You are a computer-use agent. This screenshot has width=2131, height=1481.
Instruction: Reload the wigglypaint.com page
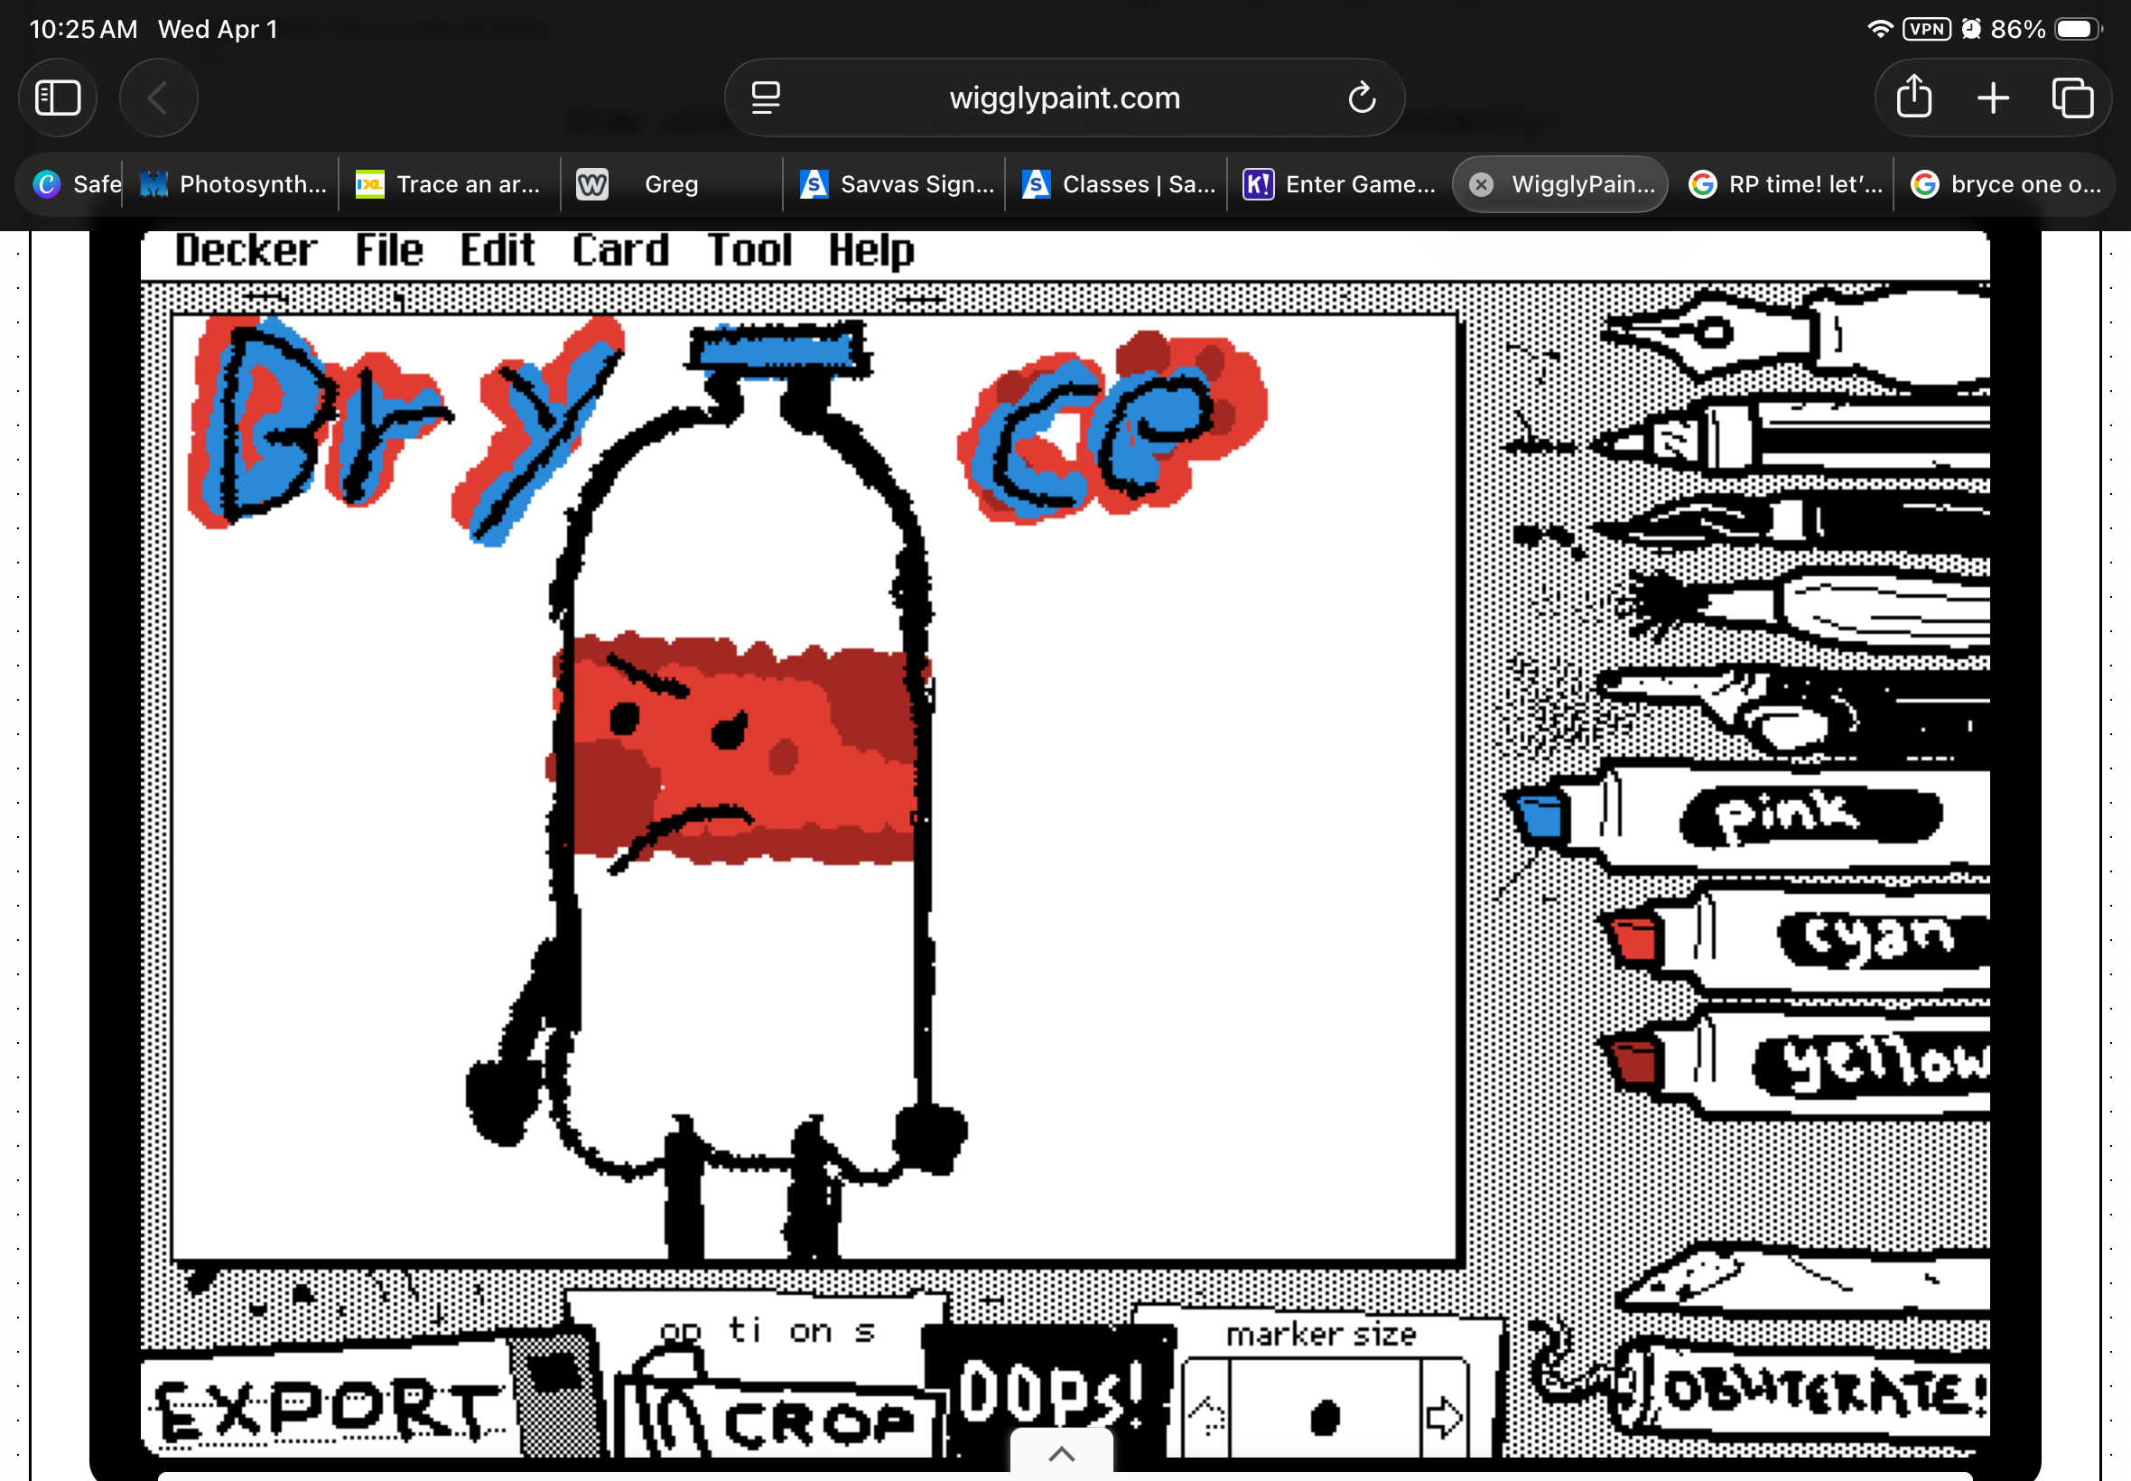(x=1360, y=97)
